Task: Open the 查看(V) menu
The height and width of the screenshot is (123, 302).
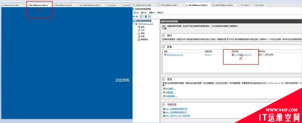Action: tap(152, 12)
